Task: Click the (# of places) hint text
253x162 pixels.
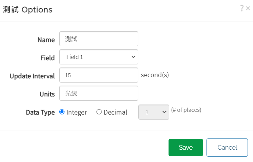Action: [x=186, y=110]
